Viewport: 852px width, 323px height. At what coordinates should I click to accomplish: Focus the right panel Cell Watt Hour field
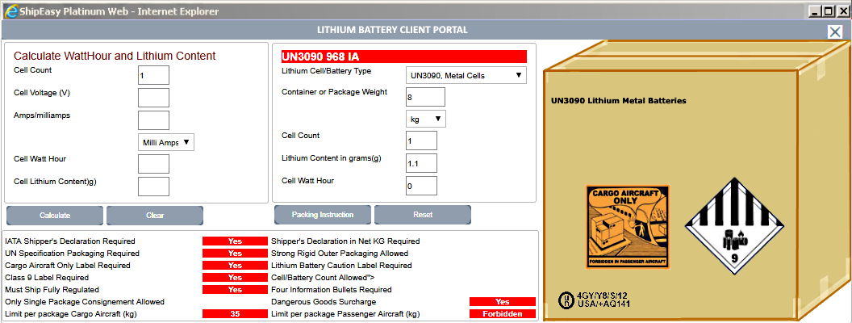(x=422, y=186)
